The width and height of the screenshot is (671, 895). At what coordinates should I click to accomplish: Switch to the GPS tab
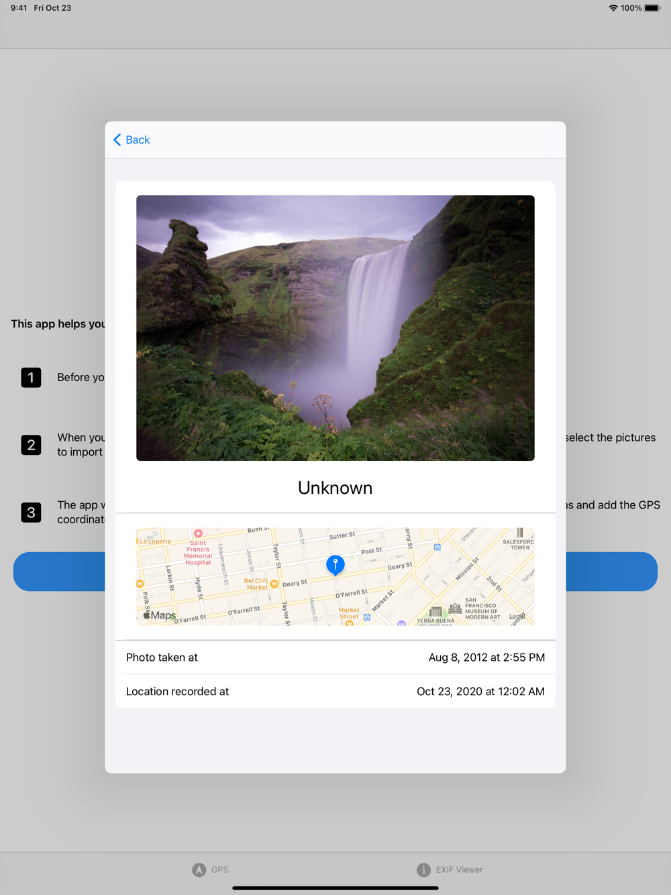tap(210, 870)
